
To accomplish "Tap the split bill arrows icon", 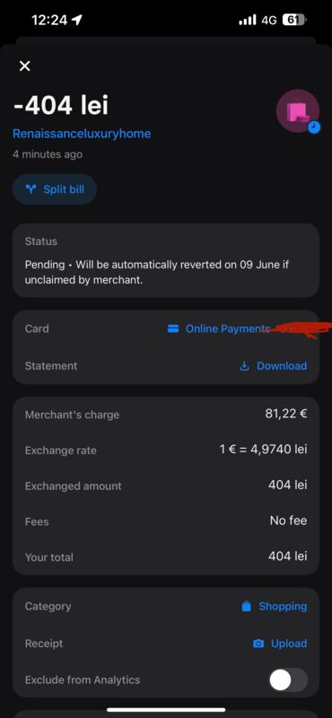I will [31, 189].
